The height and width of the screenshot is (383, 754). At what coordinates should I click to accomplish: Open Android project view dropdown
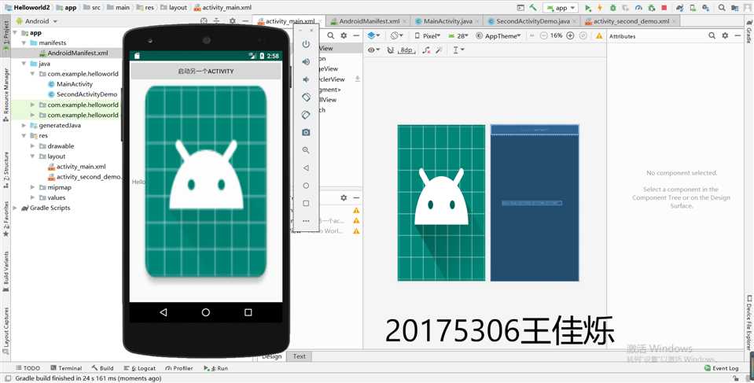point(36,21)
